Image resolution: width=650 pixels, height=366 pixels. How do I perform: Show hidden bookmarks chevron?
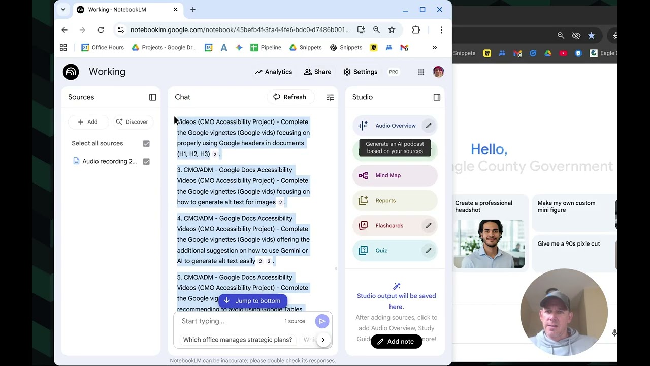click(x=435, y=47)
